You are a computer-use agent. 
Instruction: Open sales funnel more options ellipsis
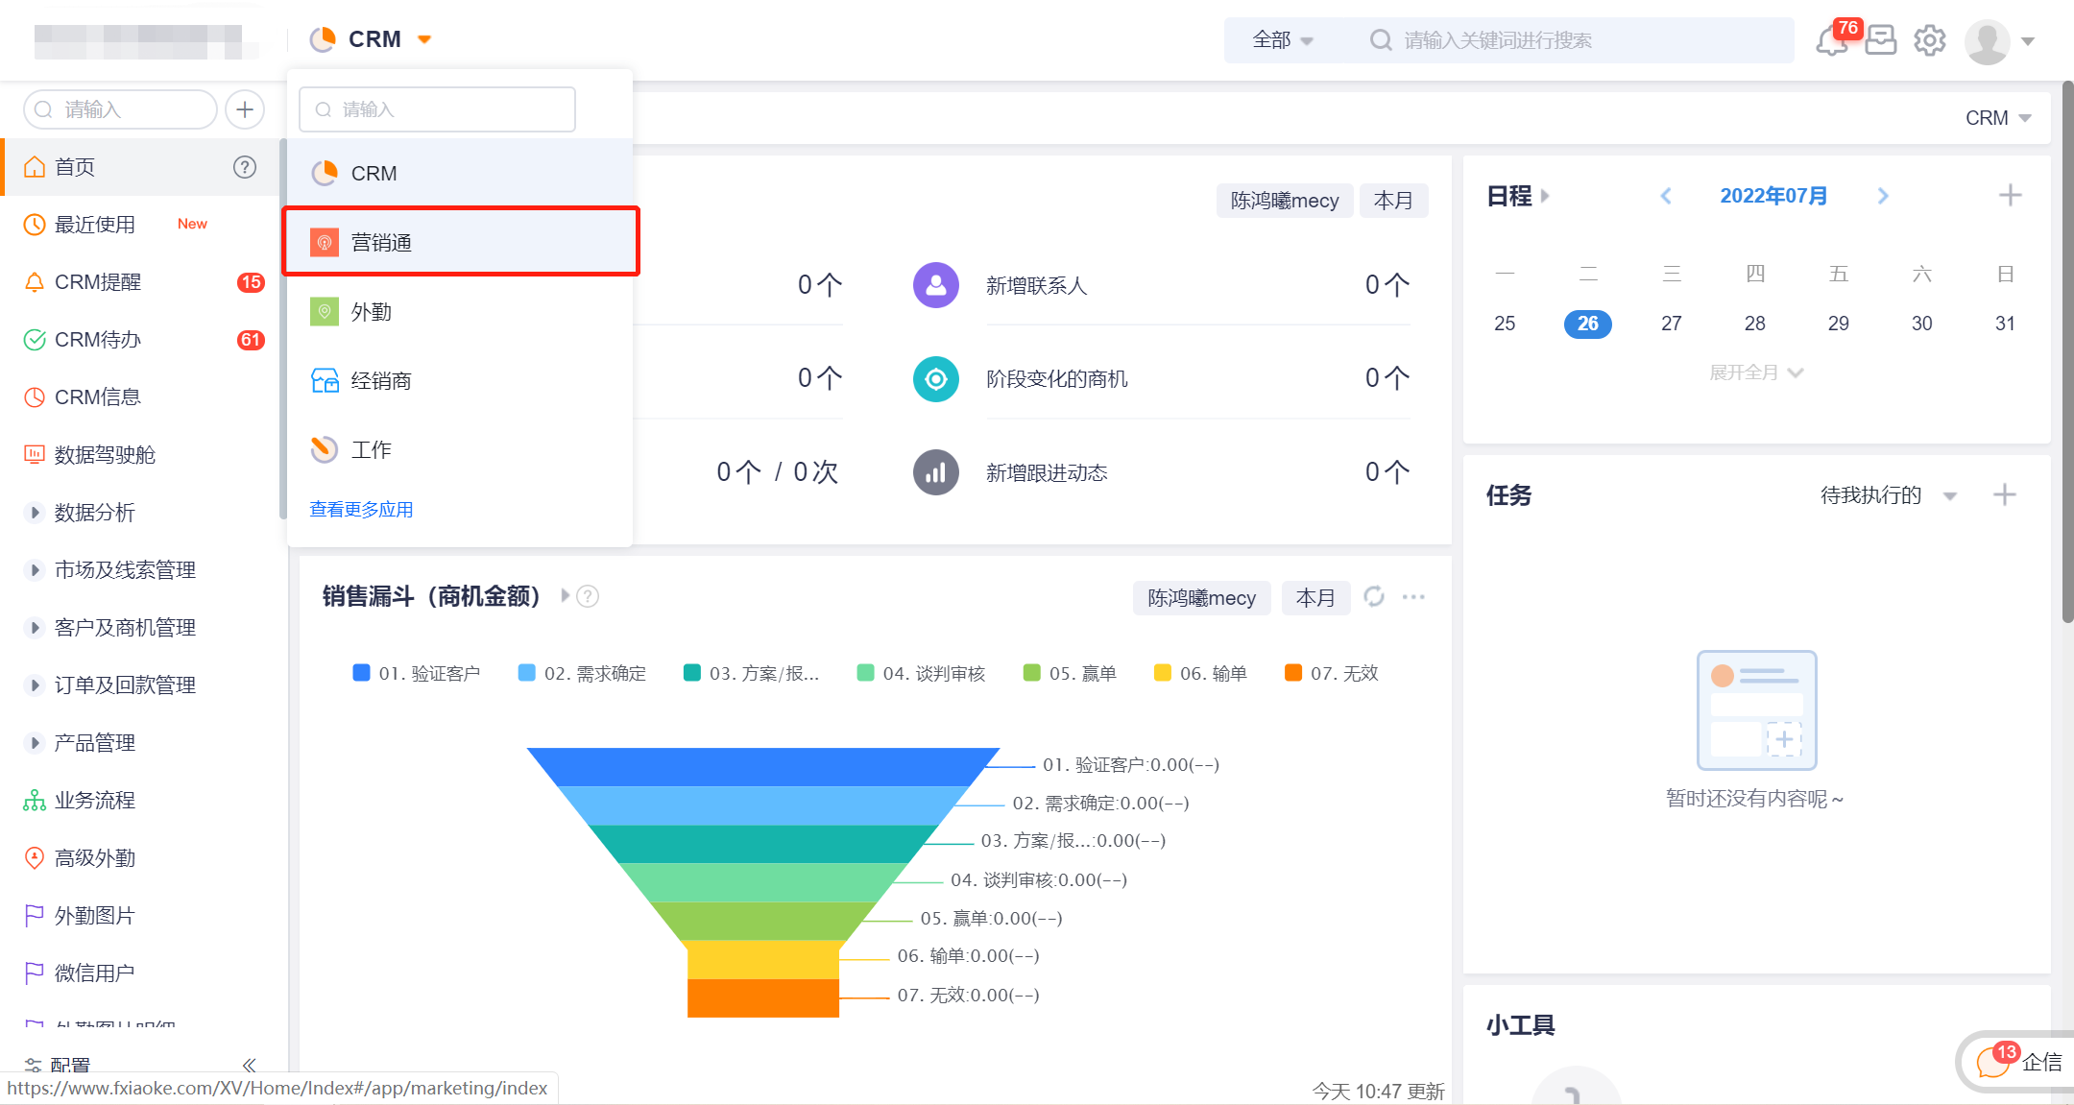click(x=1413, y=597)
